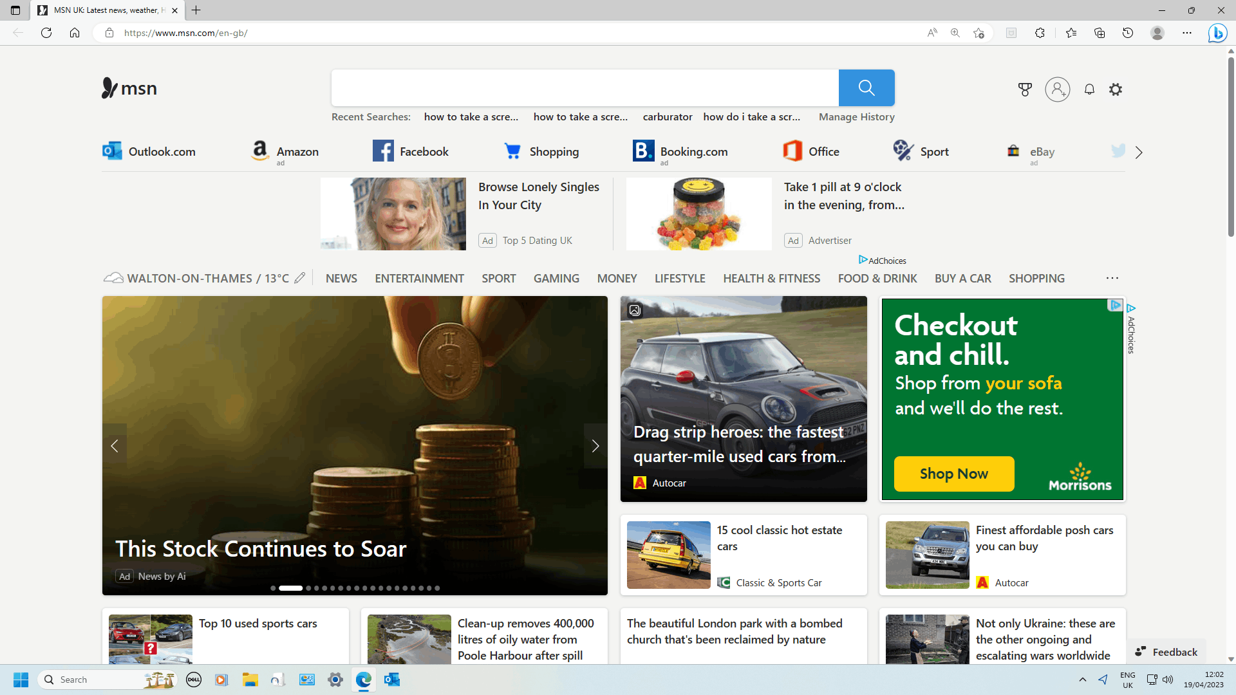Click the Read aloud icon in the address bar
The image size is (1236, 695).
932,32
